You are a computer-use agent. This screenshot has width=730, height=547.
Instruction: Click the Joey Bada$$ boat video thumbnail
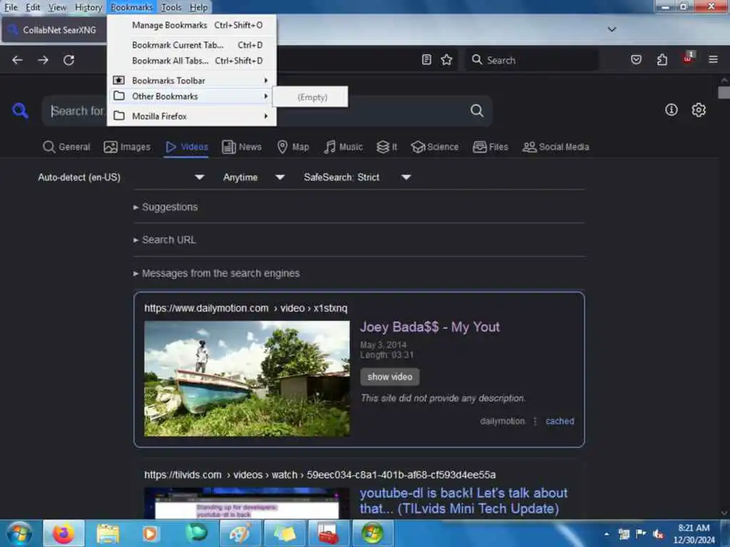pos(247,379)
